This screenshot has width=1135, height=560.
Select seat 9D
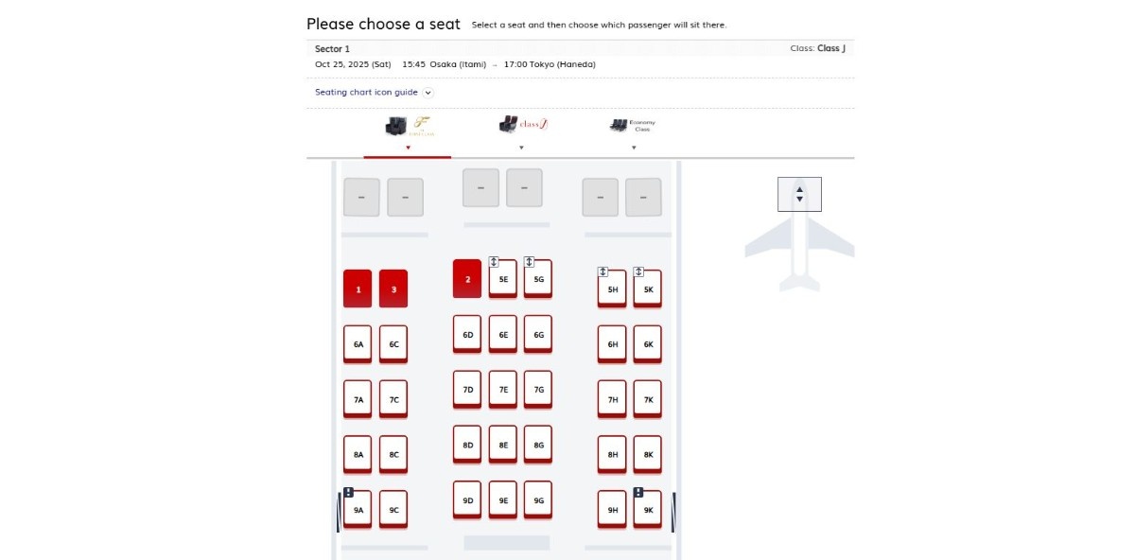466,499
